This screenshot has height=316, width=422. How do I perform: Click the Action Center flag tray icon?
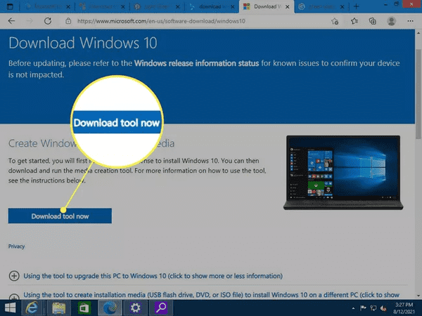(x=363, y=308)
